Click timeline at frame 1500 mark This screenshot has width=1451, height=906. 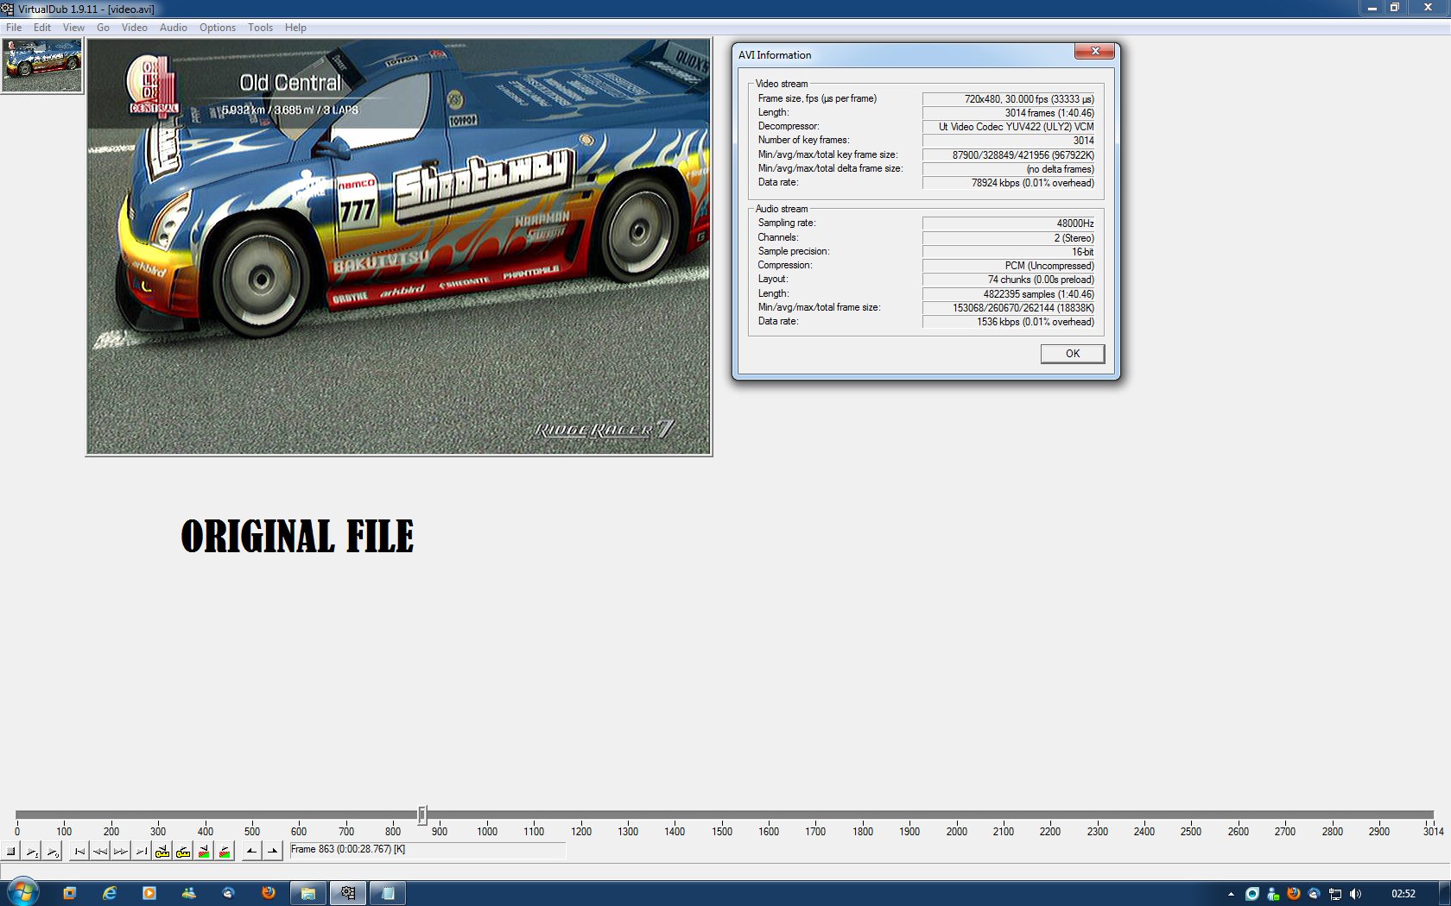tap(722, 832)
